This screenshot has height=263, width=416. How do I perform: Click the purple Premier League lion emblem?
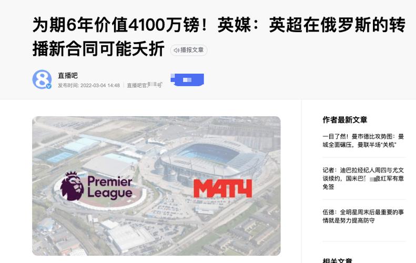[x=72, y=186]
